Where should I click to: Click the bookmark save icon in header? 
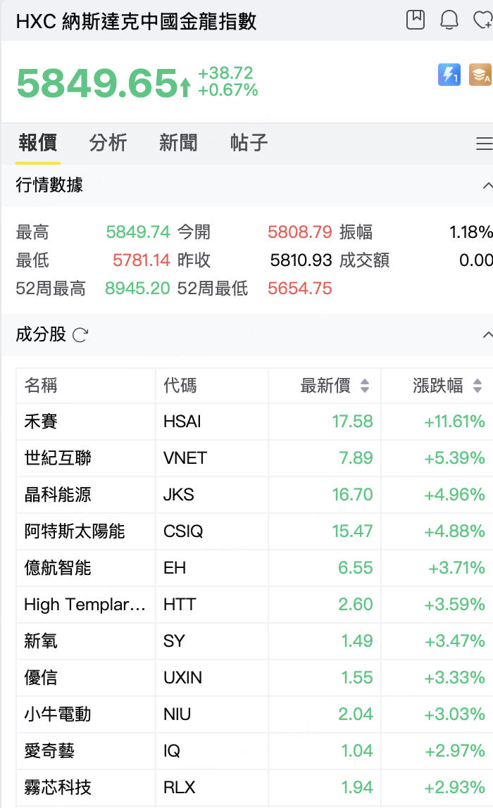415,20
